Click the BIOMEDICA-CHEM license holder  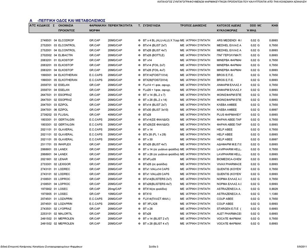tap(229, 159)
